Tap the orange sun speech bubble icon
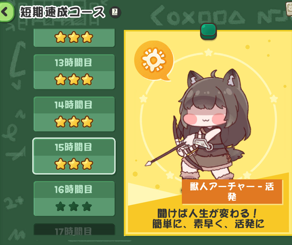 154,60
